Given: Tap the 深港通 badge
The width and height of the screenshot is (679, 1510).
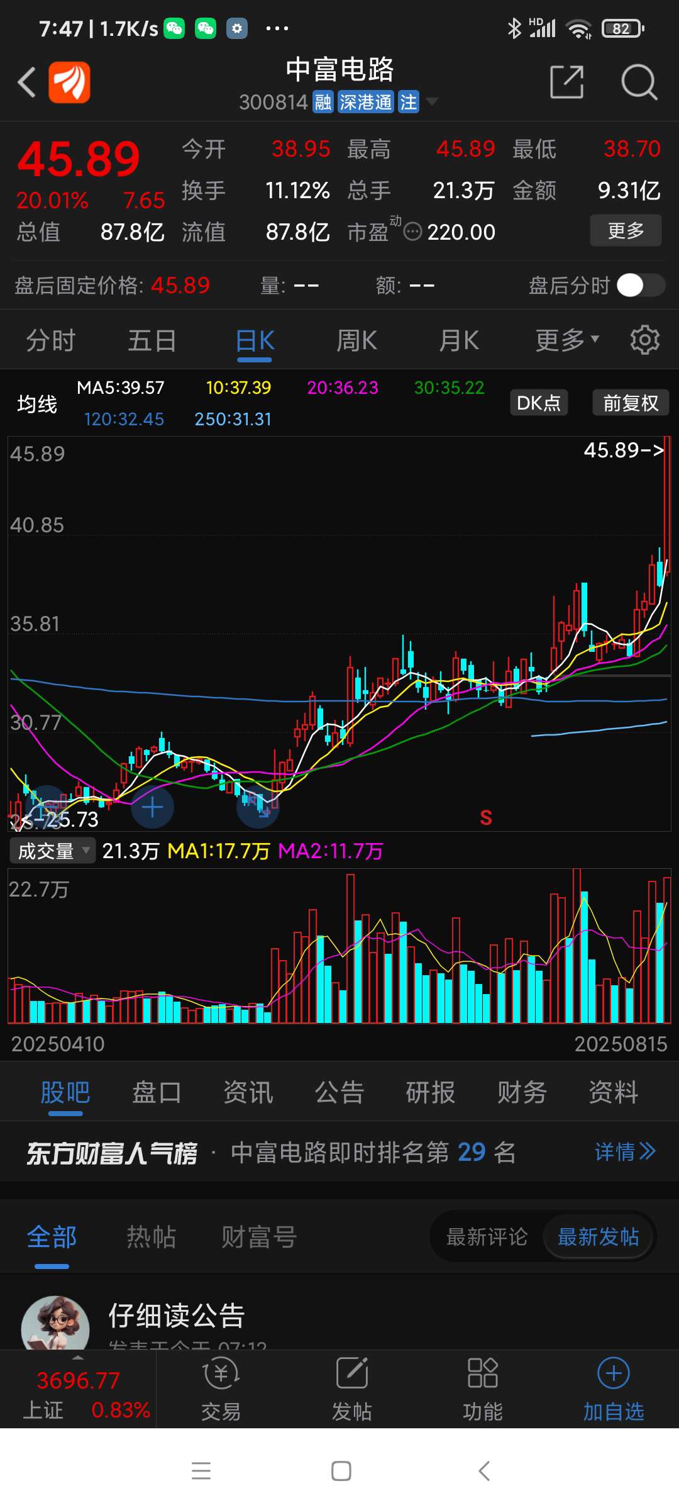Looking at the screenshot, I should [x=365, y=102].
